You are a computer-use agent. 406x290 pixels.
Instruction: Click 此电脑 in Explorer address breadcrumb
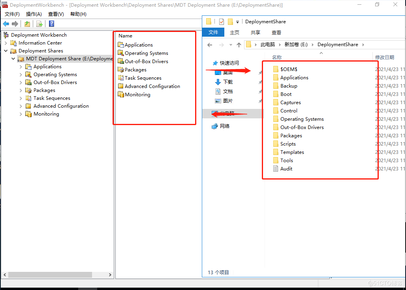[268, 45]
